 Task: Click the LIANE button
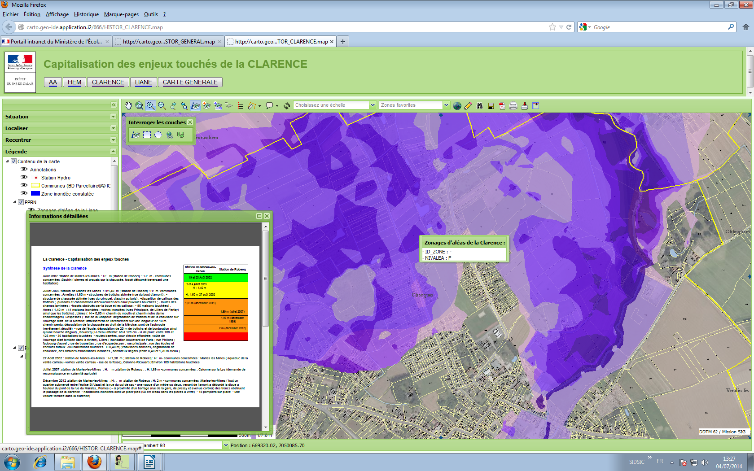144,82
